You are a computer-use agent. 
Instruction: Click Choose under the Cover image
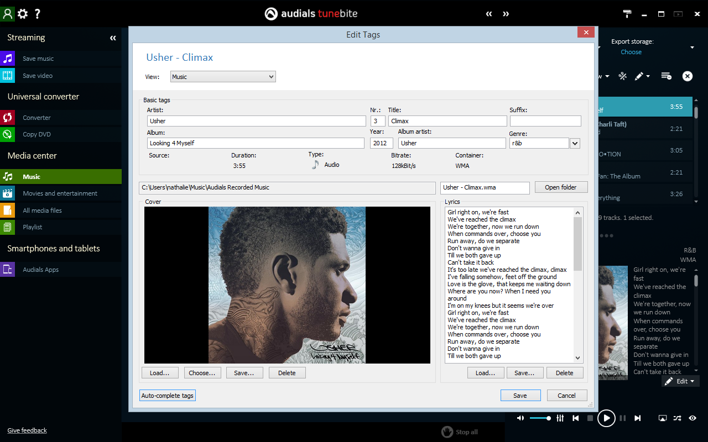pyautogui.click(x=202, y=373)
